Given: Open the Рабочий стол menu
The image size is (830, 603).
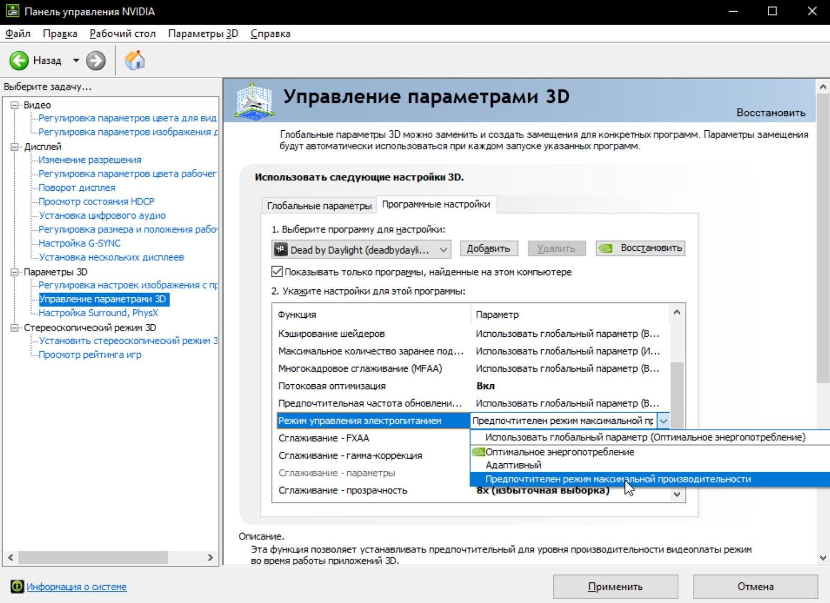Looking at the screenshot, I should point(123,33).
